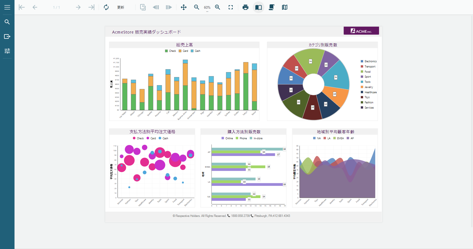Zoom out of the report

coord(197,7)
